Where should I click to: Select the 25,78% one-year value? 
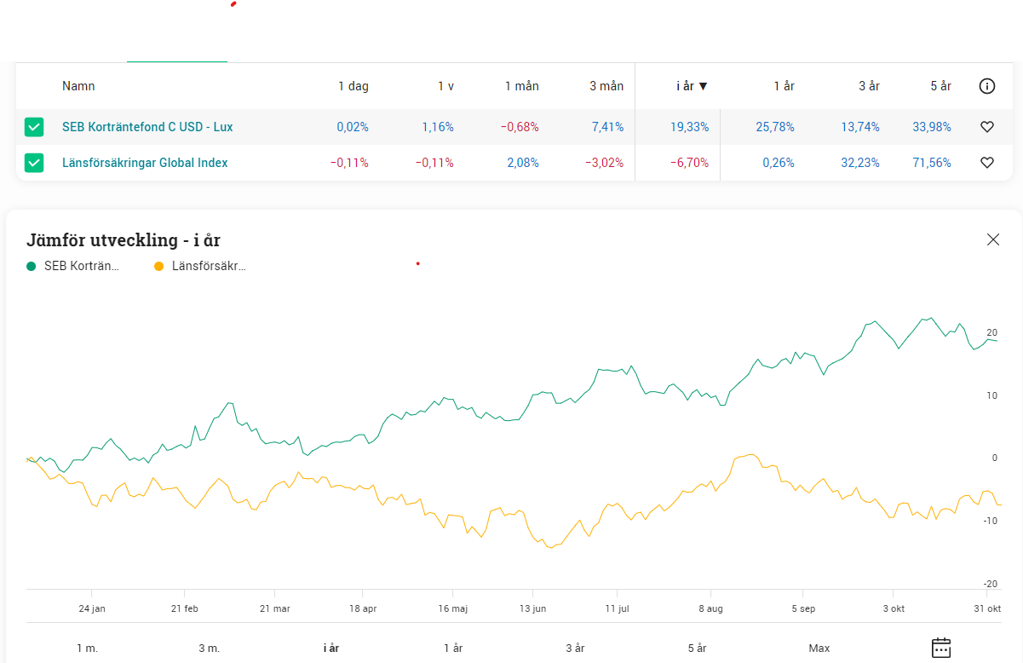[775, 127]
